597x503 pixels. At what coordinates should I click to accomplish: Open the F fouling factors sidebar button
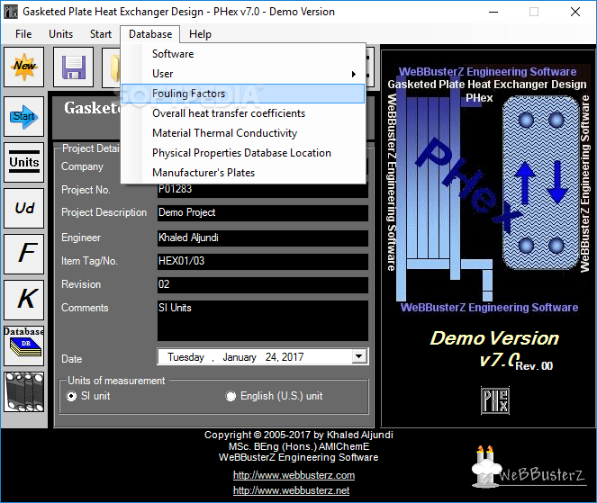coord(24,254)
